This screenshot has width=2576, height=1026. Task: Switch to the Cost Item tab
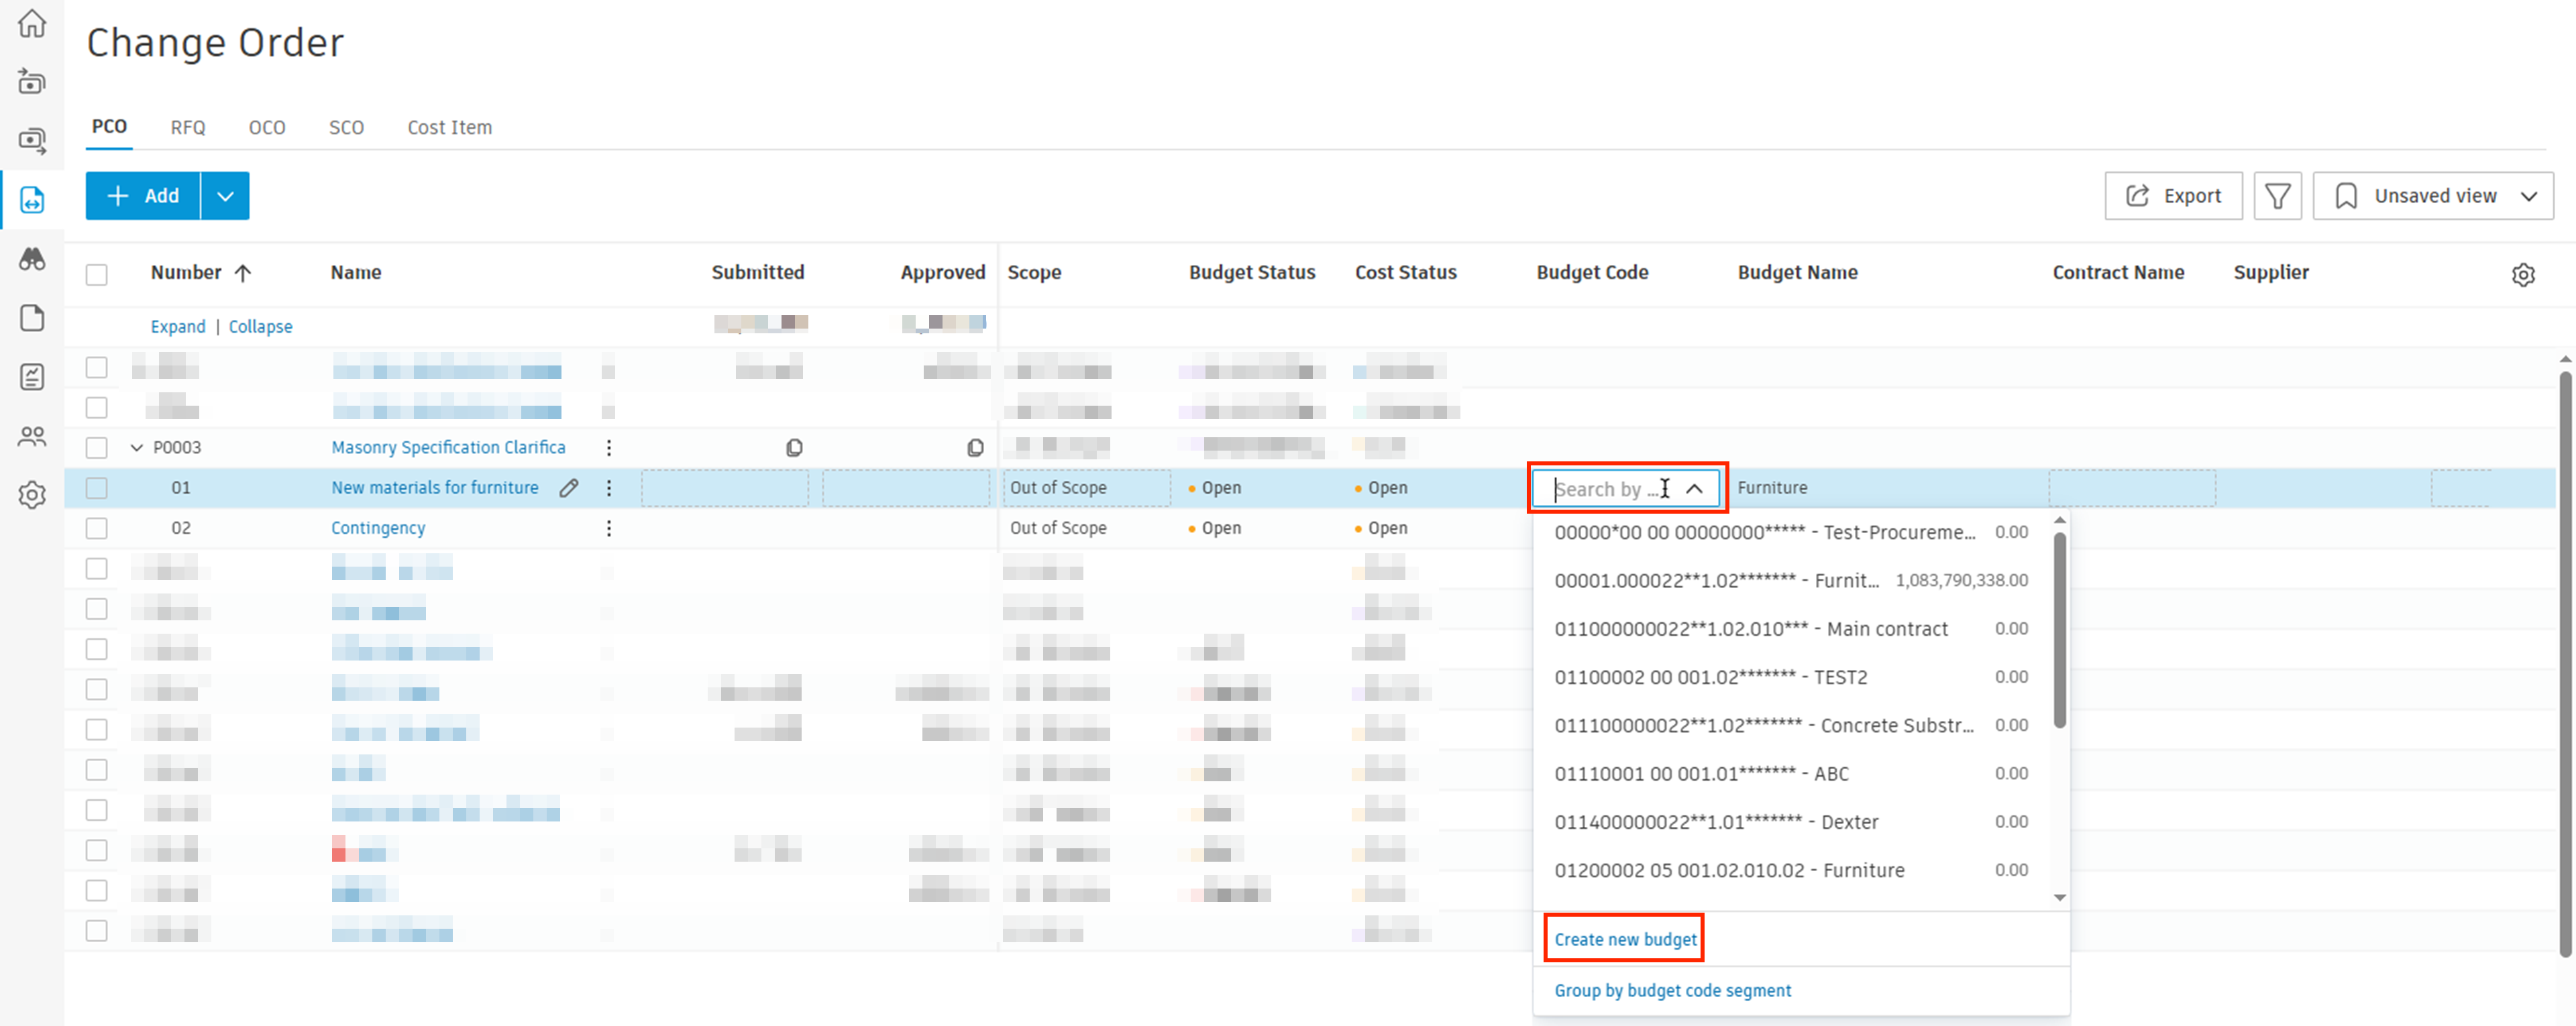coord(450,127)
